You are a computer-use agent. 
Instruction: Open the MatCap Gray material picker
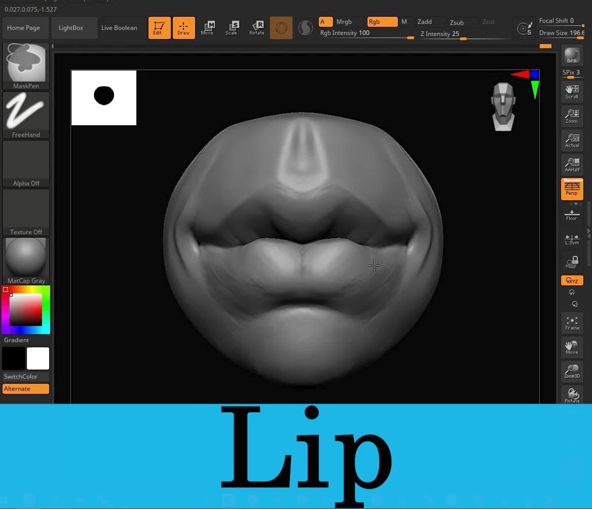(26, 258)
